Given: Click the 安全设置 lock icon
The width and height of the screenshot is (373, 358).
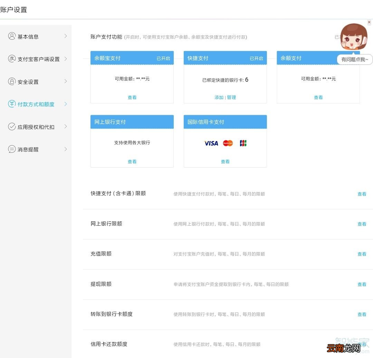Looking at the screenshot, I should [x=12, y=81].
